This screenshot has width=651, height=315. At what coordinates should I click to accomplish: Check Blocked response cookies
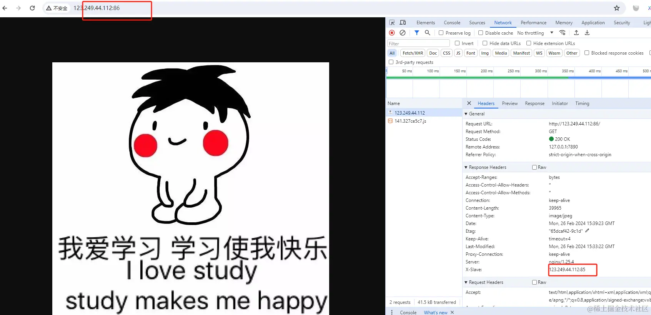(587, 53)
